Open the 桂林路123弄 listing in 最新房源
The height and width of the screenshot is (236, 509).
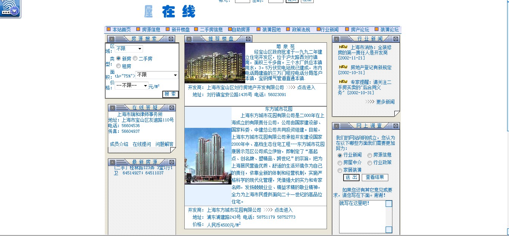click(143, 170)
